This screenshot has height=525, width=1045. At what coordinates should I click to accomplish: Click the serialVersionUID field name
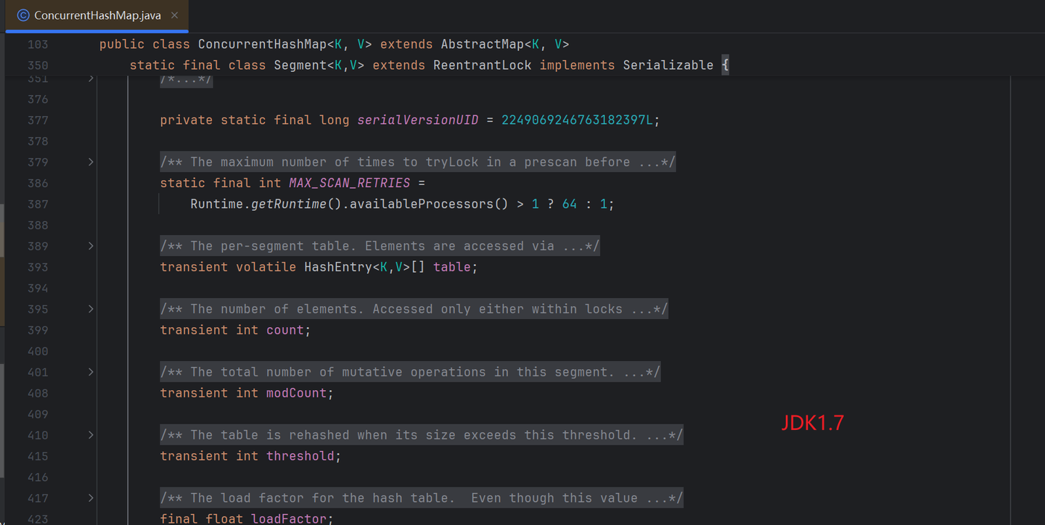click(x=418, y=120)
